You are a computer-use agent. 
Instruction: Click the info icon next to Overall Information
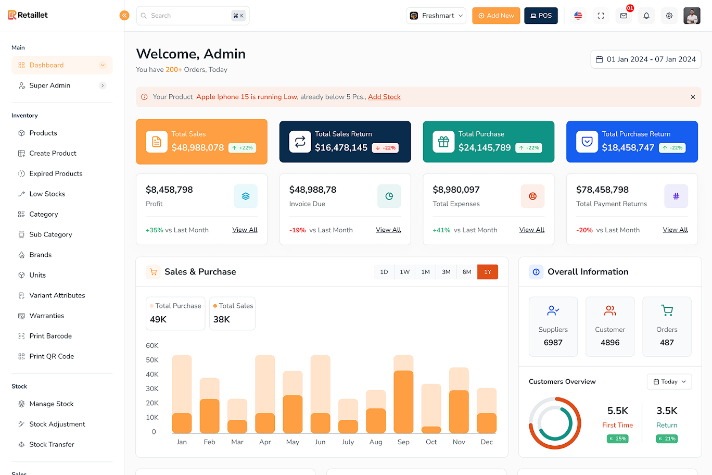click(x=536, y=271)
